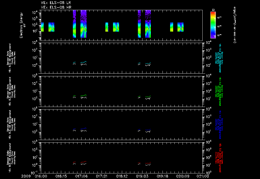Screen dimensions: 260x179
Task: Click color bar's middle tick label
Action: (219, 26)
